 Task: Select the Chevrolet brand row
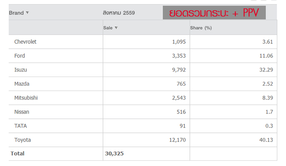click(25, 42)
